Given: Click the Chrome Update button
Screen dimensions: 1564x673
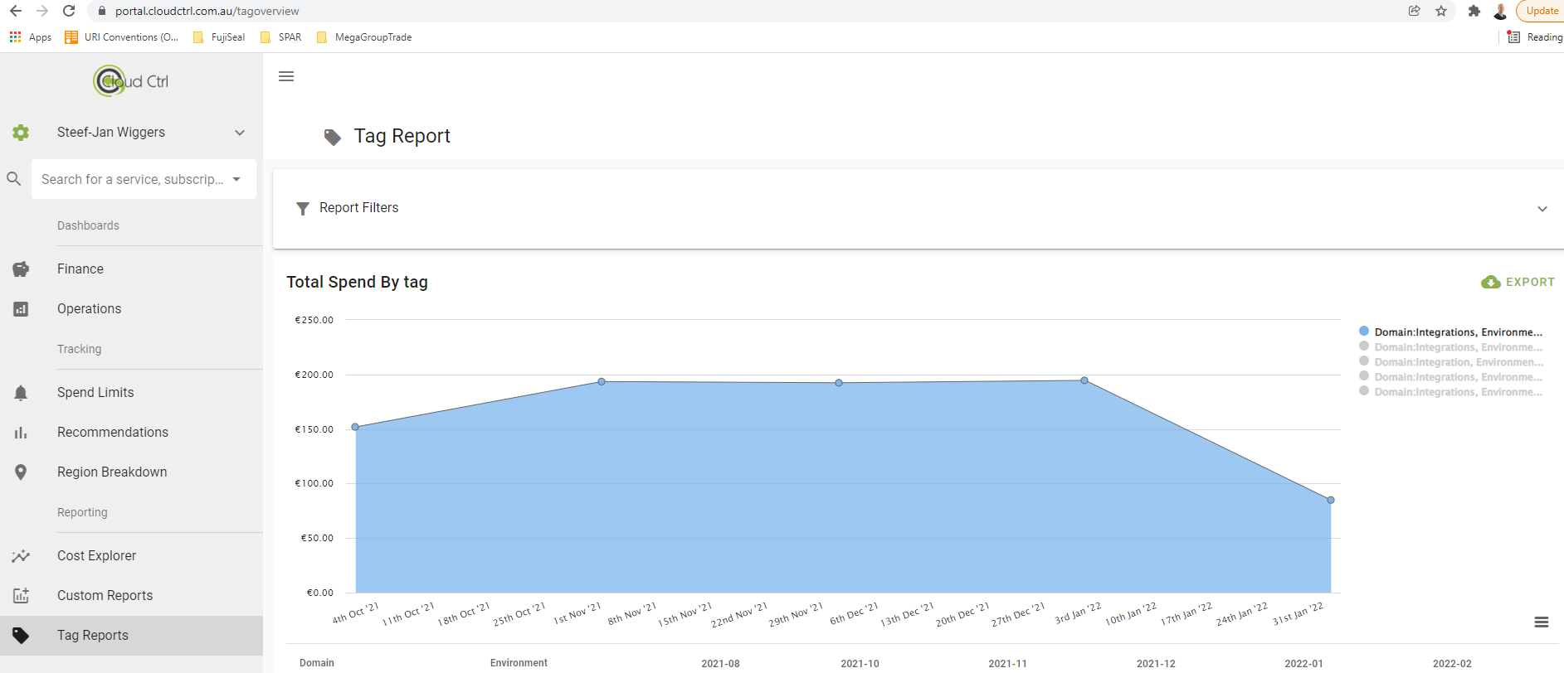Looking at the screenshot, I should [x=1541, y=11].
